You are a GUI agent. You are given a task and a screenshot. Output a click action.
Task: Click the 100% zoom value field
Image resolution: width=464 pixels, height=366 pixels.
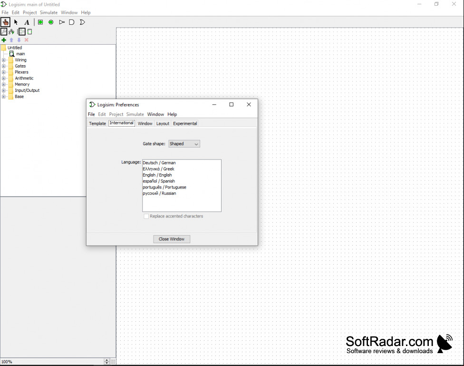[52, 362]
